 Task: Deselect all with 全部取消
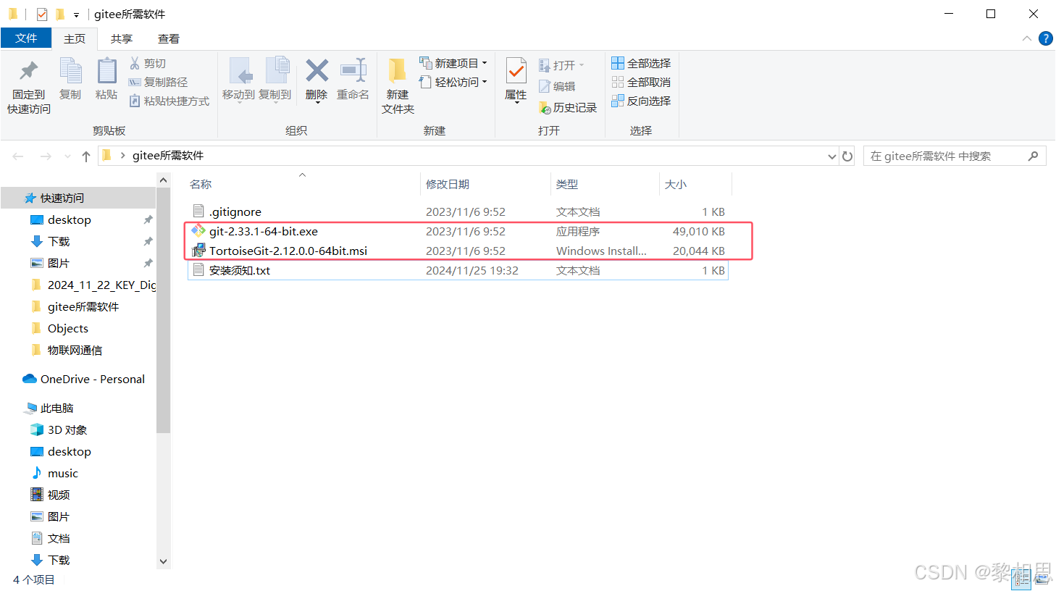641,83
